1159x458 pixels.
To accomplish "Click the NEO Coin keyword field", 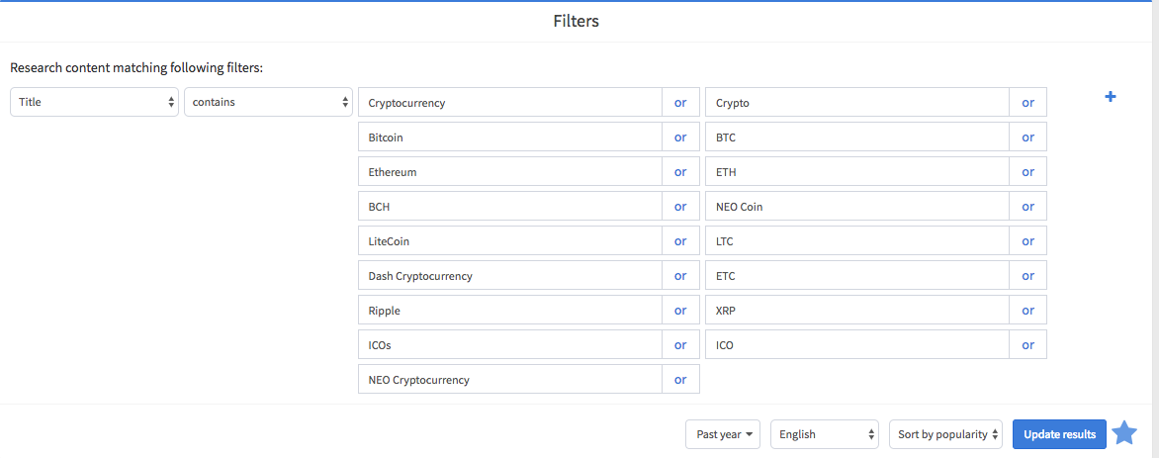I will click(857, 207).
